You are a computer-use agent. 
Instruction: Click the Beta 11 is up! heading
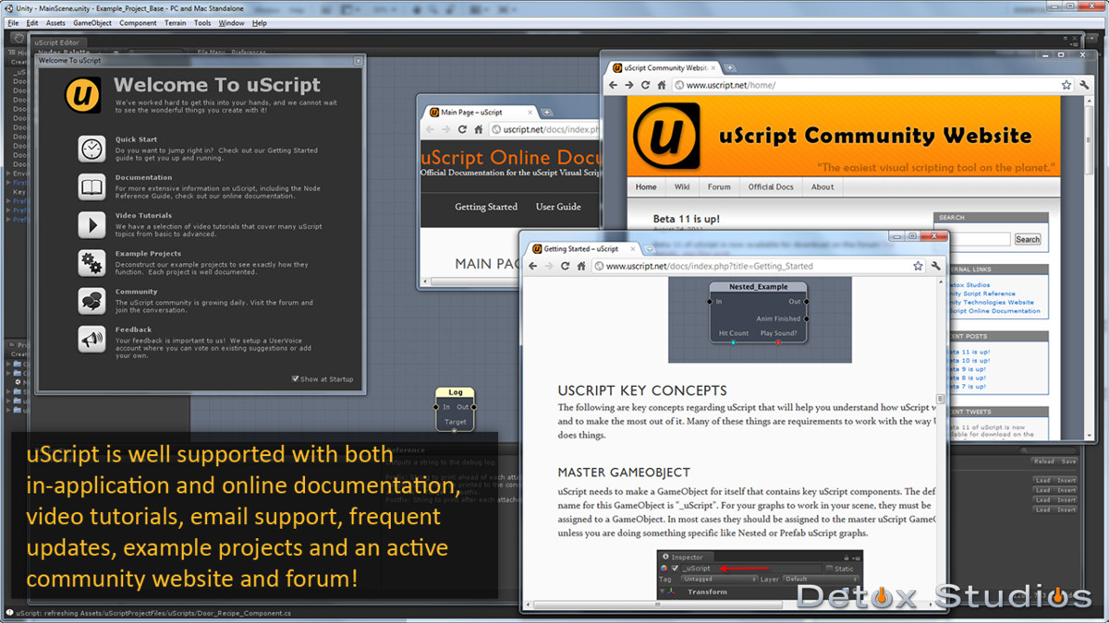point(687,219)
